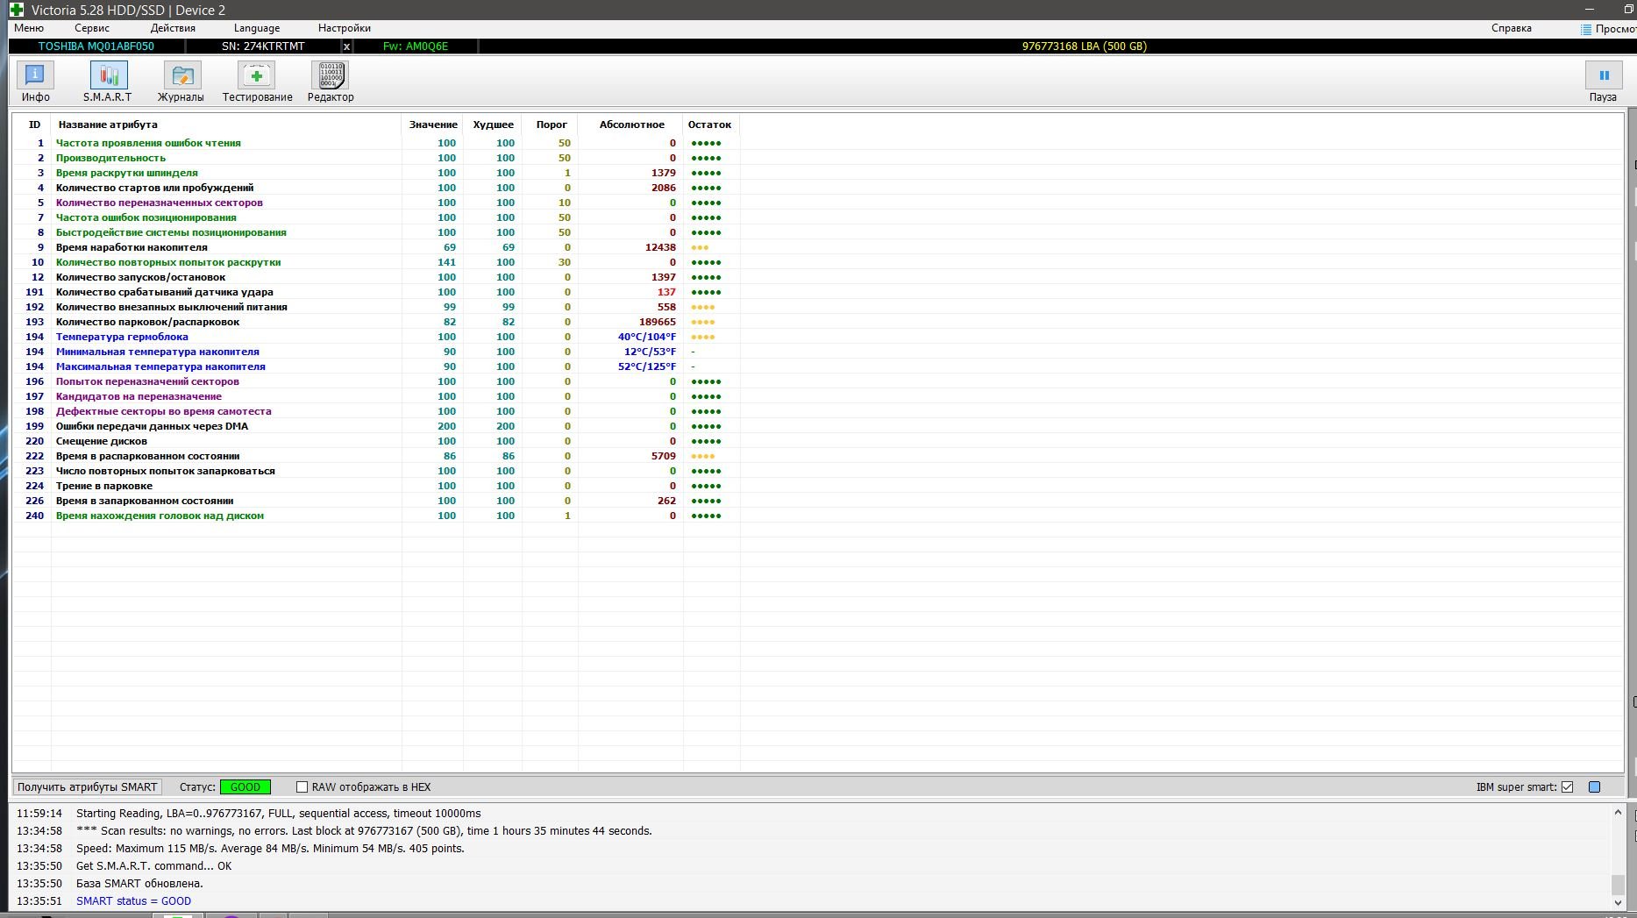This screenshot has width=1637, height=918.
Task: Click the 976773168 LBA (500 GB) capacity label
Action: [1085, 46]
